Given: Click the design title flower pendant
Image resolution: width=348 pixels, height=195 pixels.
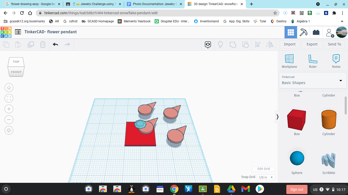Looking at the screenshot, I should [50, 32].
